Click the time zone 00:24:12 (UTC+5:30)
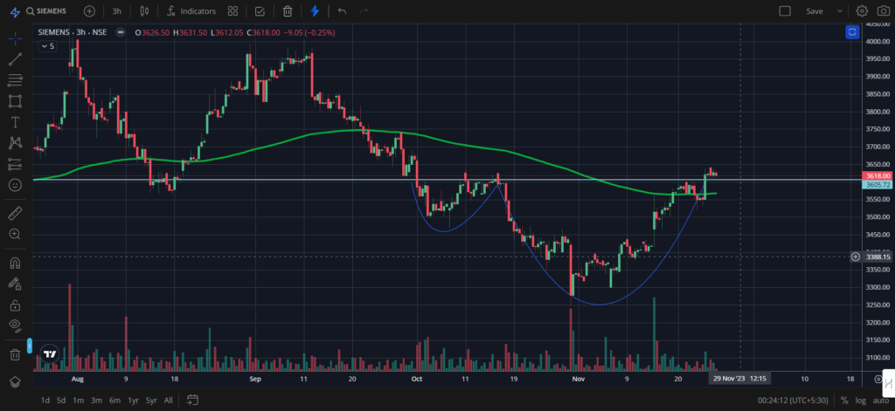The height and width of the screenshot is (411, 895). tap(794, 401)
